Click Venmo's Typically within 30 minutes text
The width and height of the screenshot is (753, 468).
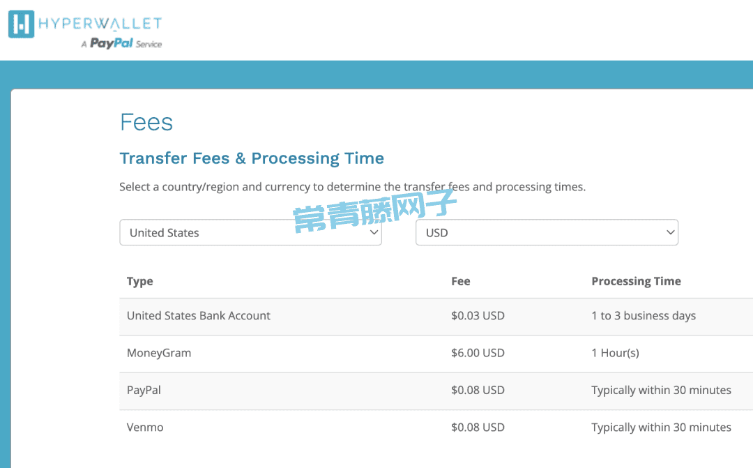[661, 428]
